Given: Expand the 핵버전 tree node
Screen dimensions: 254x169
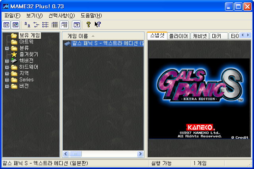Looking at the screenshot, I should 7,61.
